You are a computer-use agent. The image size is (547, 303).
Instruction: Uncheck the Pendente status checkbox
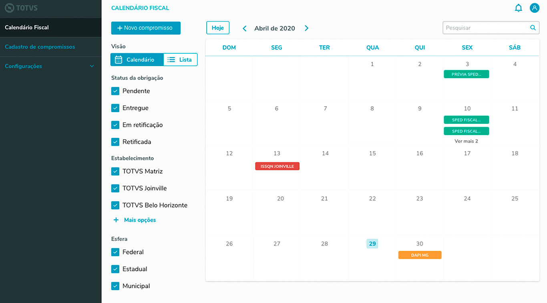pyautogui.click(x=115, y=91)
